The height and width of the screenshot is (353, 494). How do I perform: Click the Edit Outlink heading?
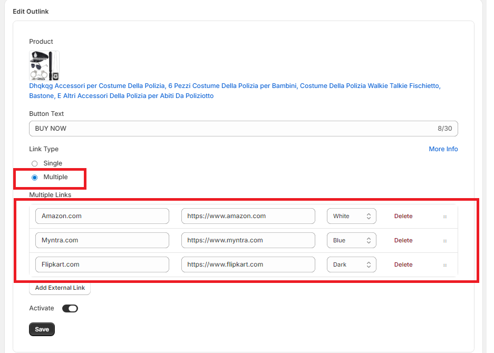pyautogui.click(x=31, y=12)
